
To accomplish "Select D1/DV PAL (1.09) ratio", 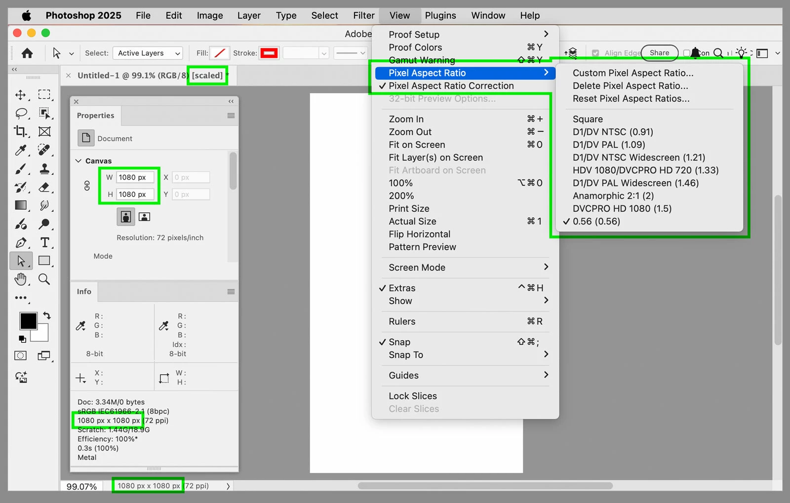I will (649, 145).
